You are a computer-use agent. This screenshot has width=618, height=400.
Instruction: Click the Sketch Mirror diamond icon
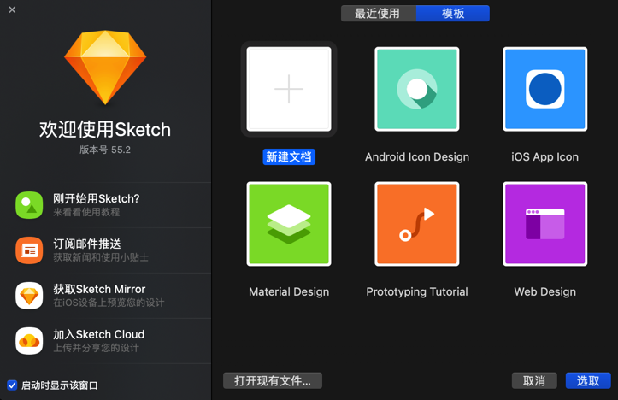(29, 296)
